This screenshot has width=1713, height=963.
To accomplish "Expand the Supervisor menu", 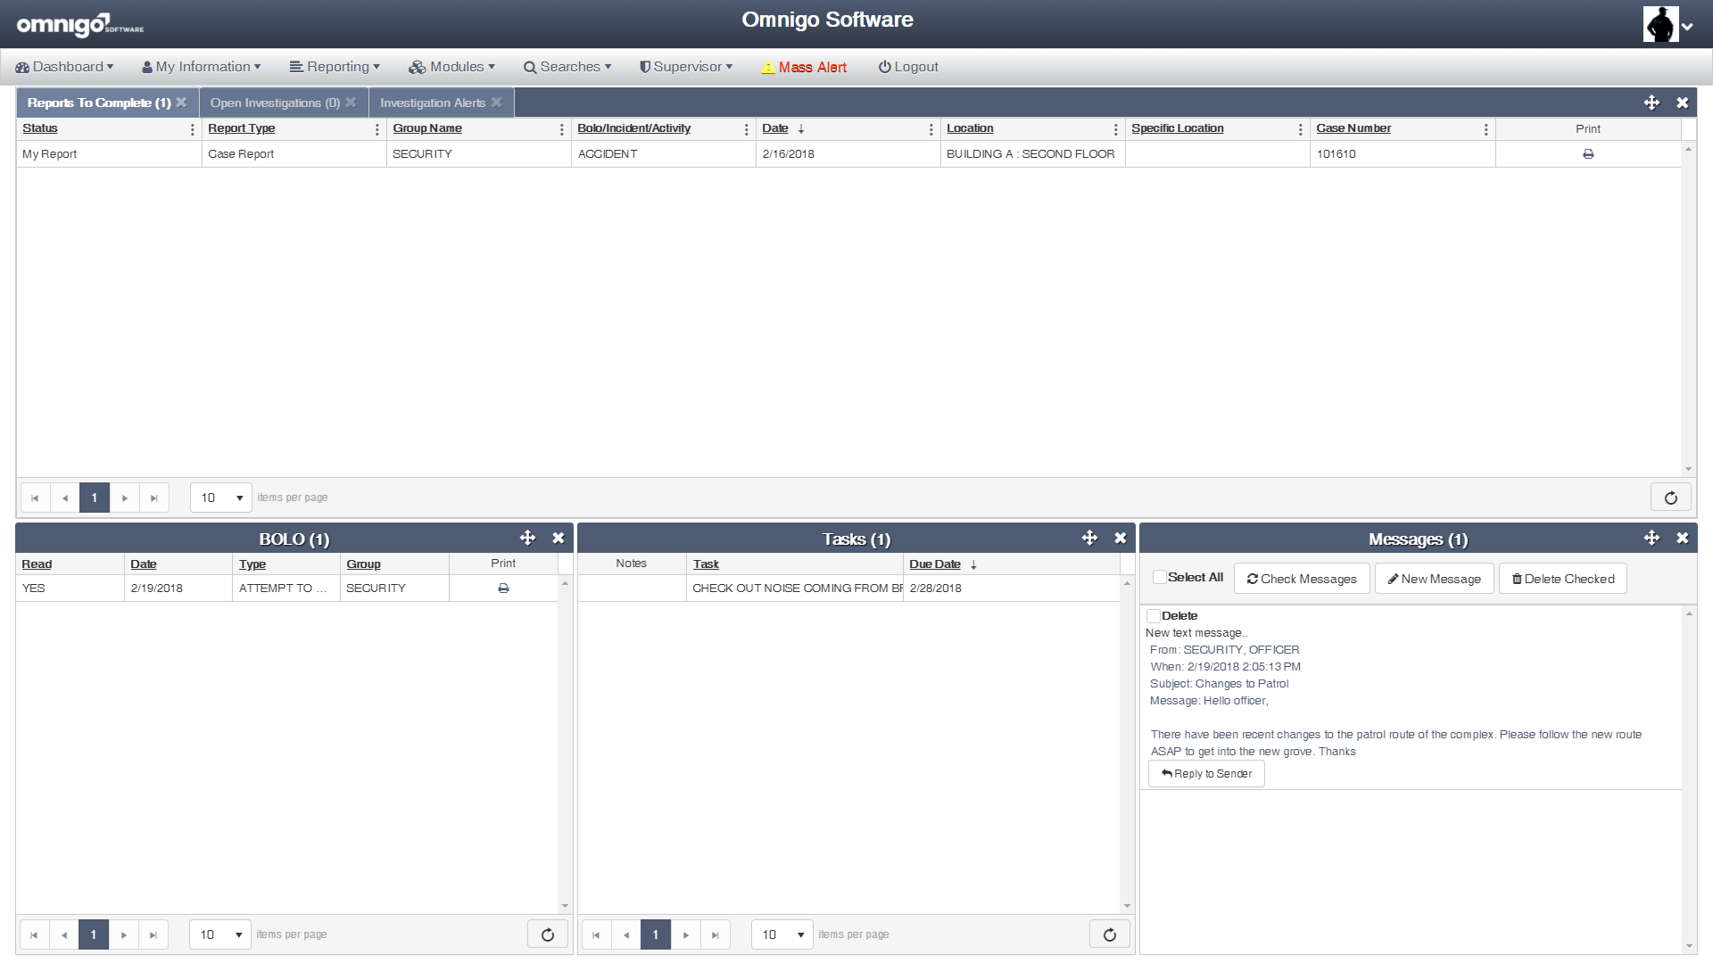I will click(x=686, y=67).
